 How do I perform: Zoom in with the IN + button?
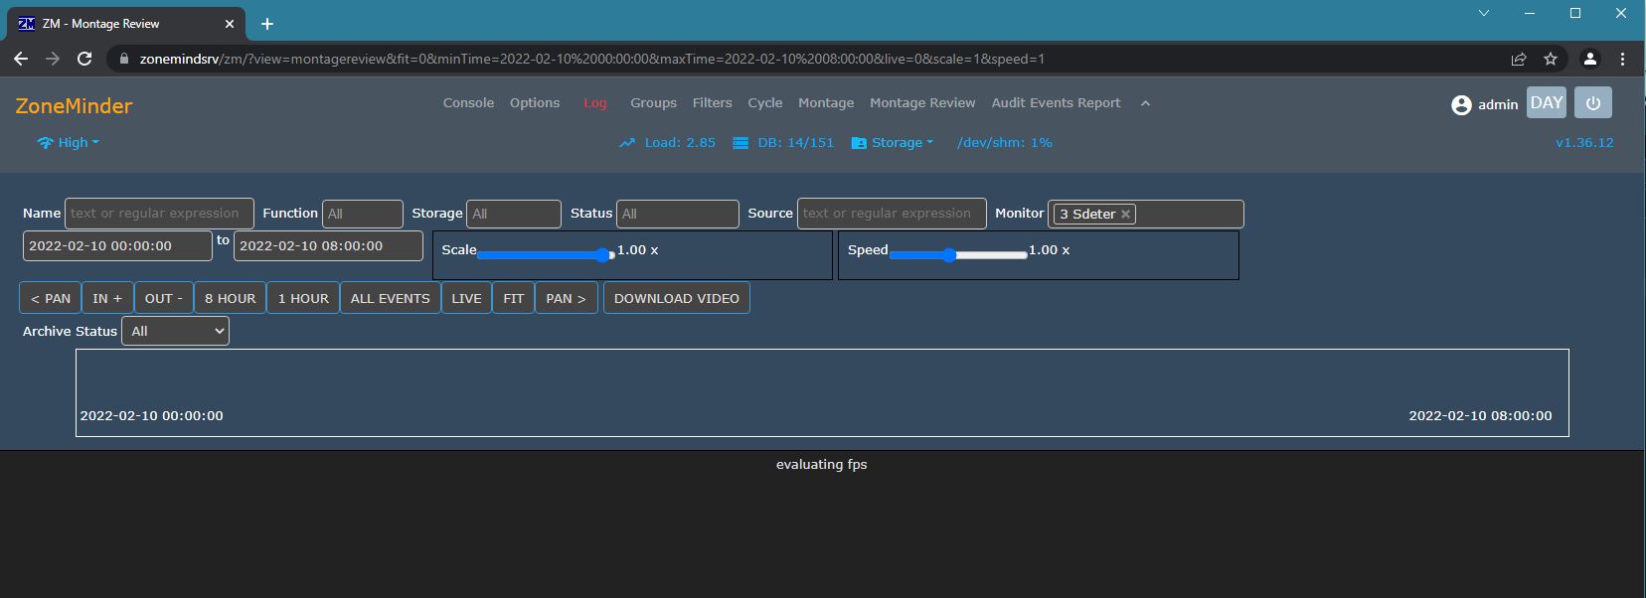click(x=107, y=298)
